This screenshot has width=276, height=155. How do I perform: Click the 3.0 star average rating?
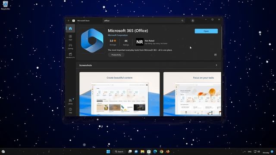click(x=113, y=42)
